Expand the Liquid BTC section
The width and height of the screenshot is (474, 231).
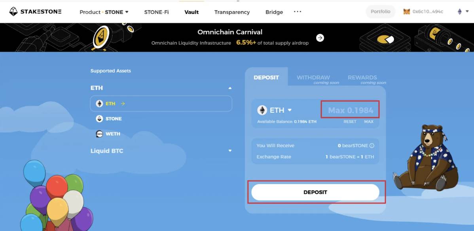click(x=230, y=151)
